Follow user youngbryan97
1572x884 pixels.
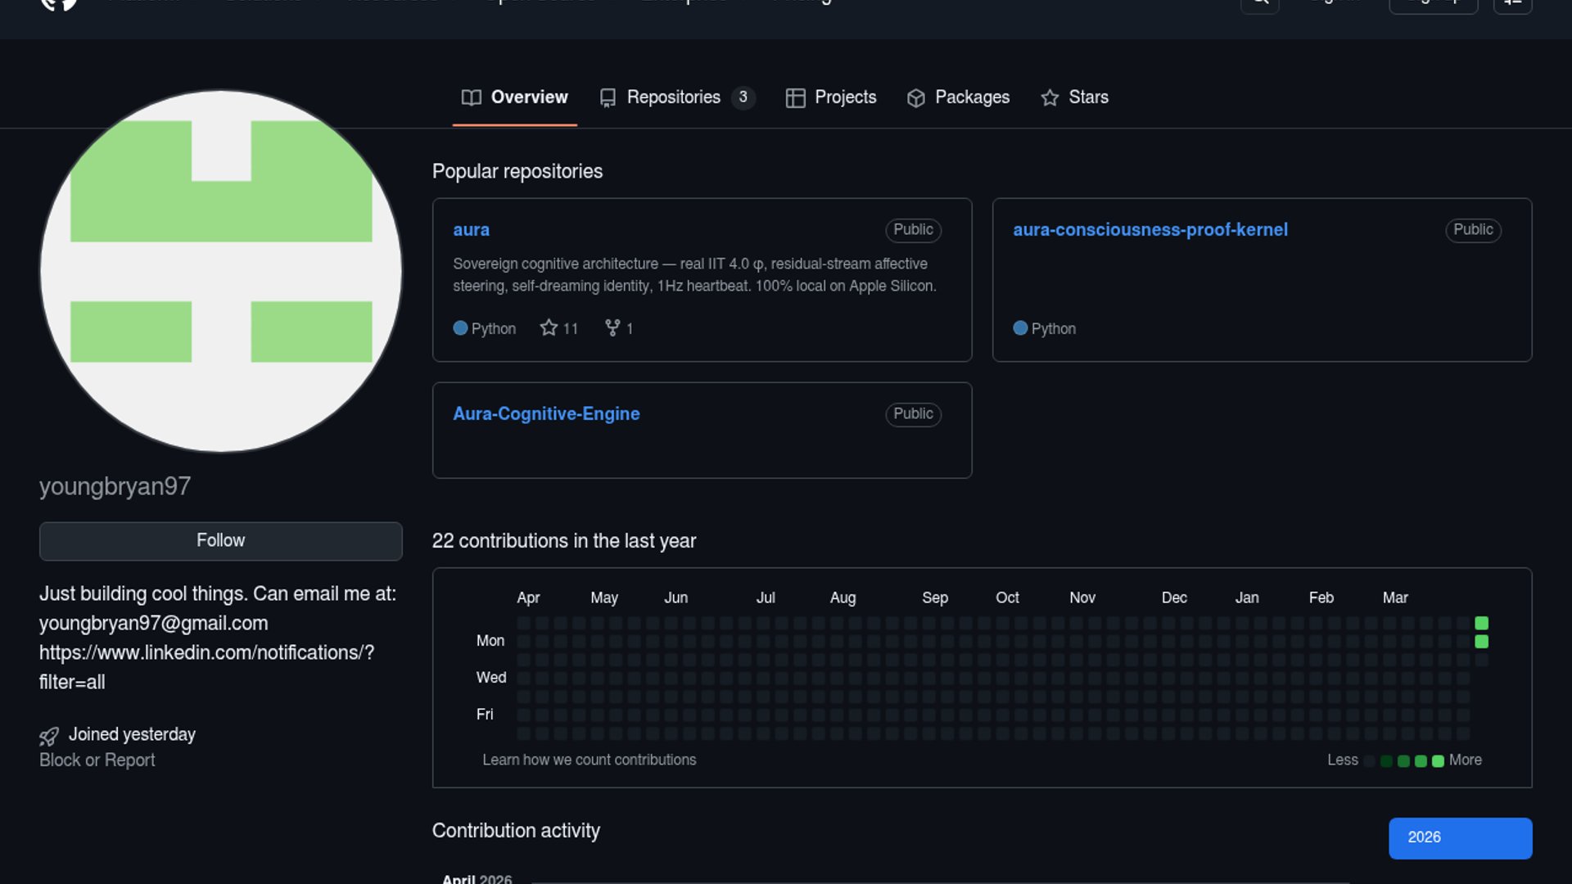[x=220, y=541]
